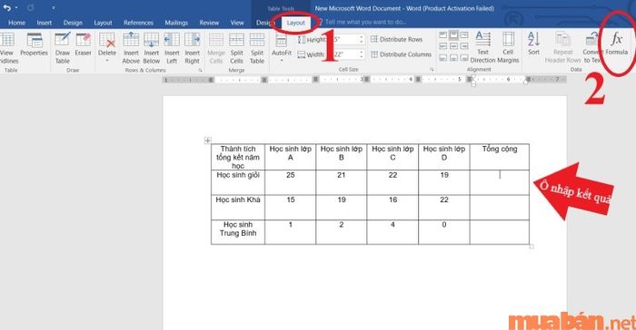Expand the Delete dropdown arrow
Image resolution: width=636 pixels, height=330 pixels.
(x=107, y=61)
